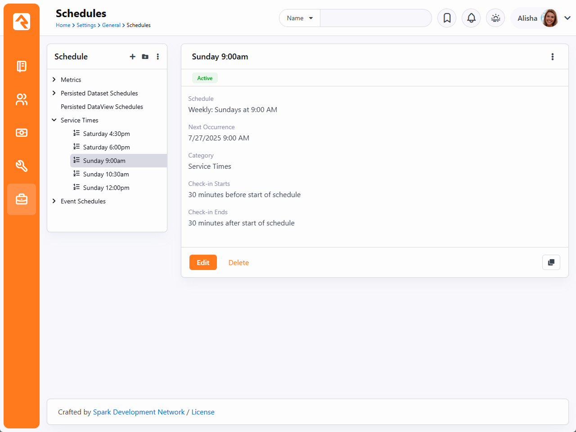Click the bookmark icon in header

pos(447,18)
